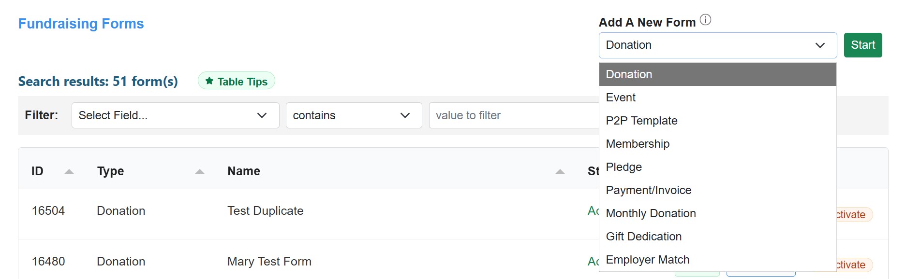
Task: Click the value to filter input
Action: (513, 115)
